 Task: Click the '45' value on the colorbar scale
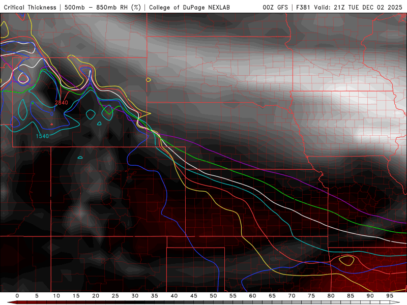(194, 296)
